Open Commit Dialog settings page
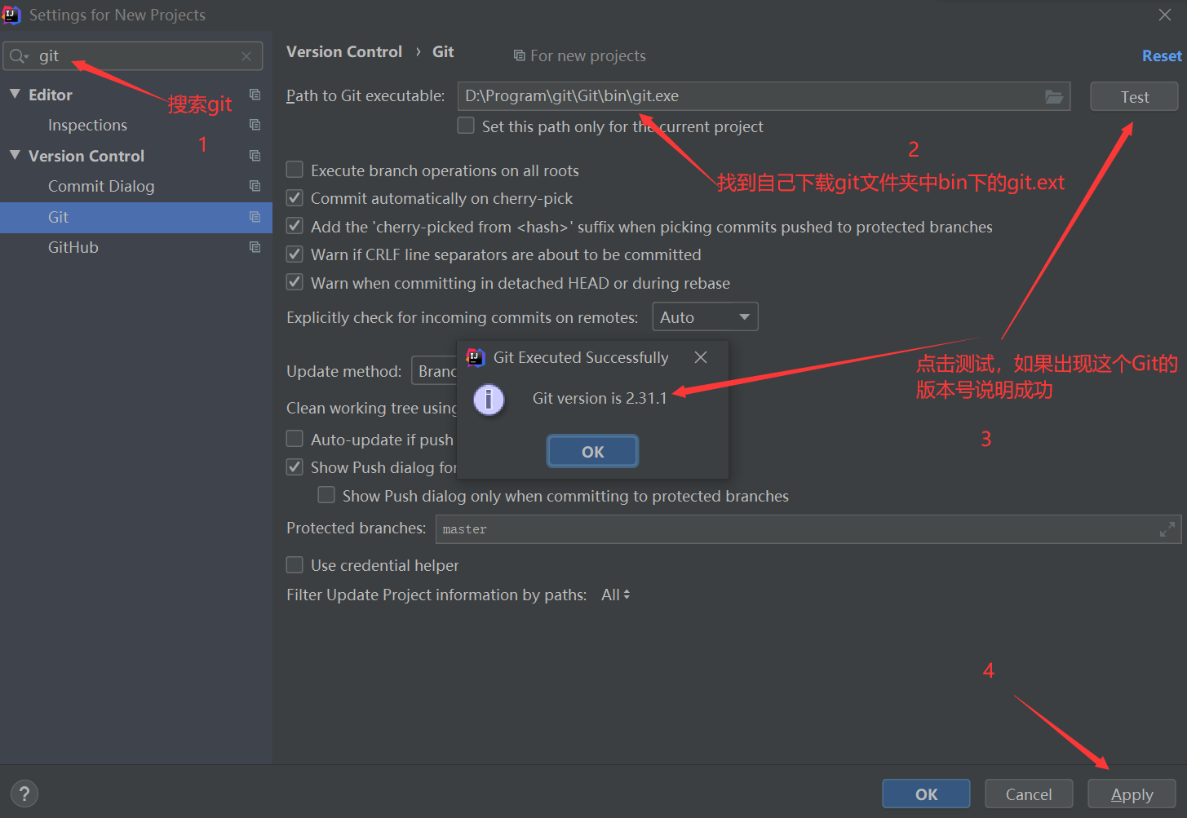The height and width of the screenshot is (818, 1187). pos(101,186)
